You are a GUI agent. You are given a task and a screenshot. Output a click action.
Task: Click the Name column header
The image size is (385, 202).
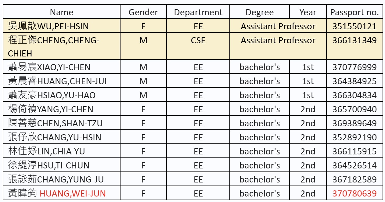click(62, 12)
